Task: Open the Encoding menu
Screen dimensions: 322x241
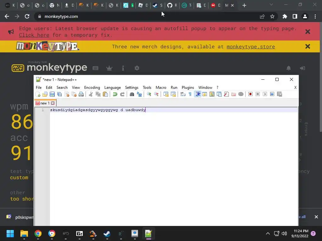Action: pos(92,88)
